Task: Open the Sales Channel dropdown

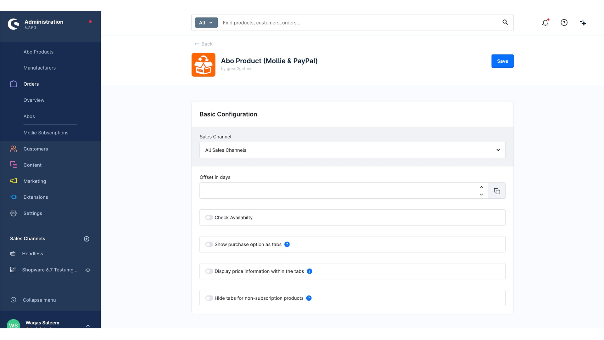Action: 352,150
